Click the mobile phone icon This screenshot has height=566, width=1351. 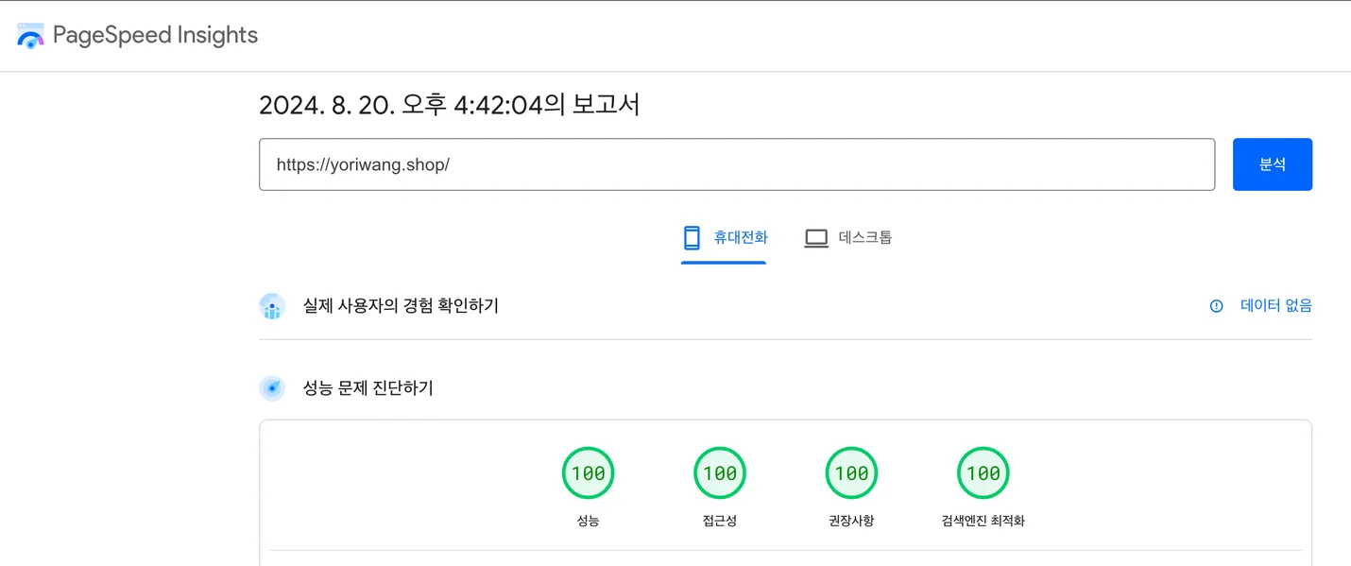click(x=693, y=238)
